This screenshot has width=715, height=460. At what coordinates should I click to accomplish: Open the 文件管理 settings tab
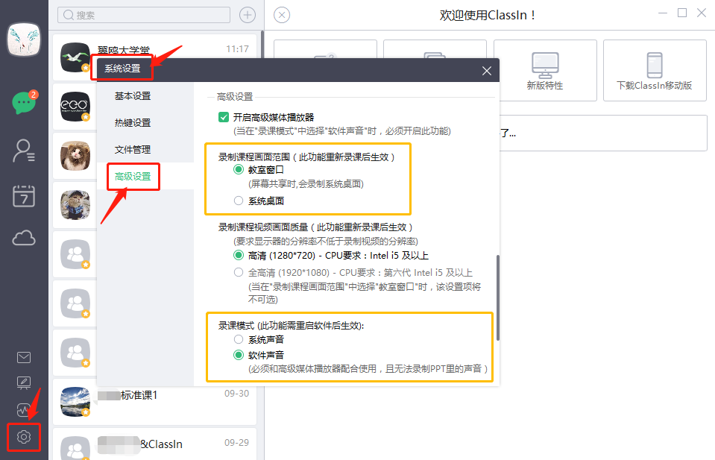133,150
